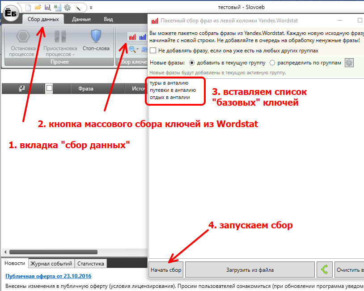364x291 pixels.
Task: Select 'добавить в текущую группу' radio option
Action: [192, 63]
